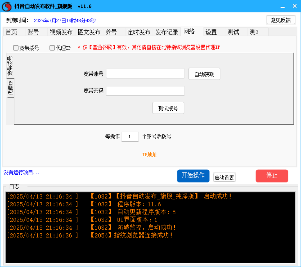The height and width of the screenshot is (267, 301).
Task: Click log line 抖音自动发布_旗舰_纯净版 启动成功
Action: (119, 196)
